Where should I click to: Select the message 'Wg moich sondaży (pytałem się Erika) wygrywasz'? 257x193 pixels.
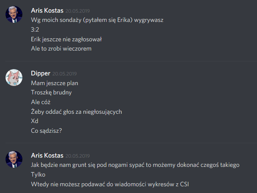tap(97, 20)
